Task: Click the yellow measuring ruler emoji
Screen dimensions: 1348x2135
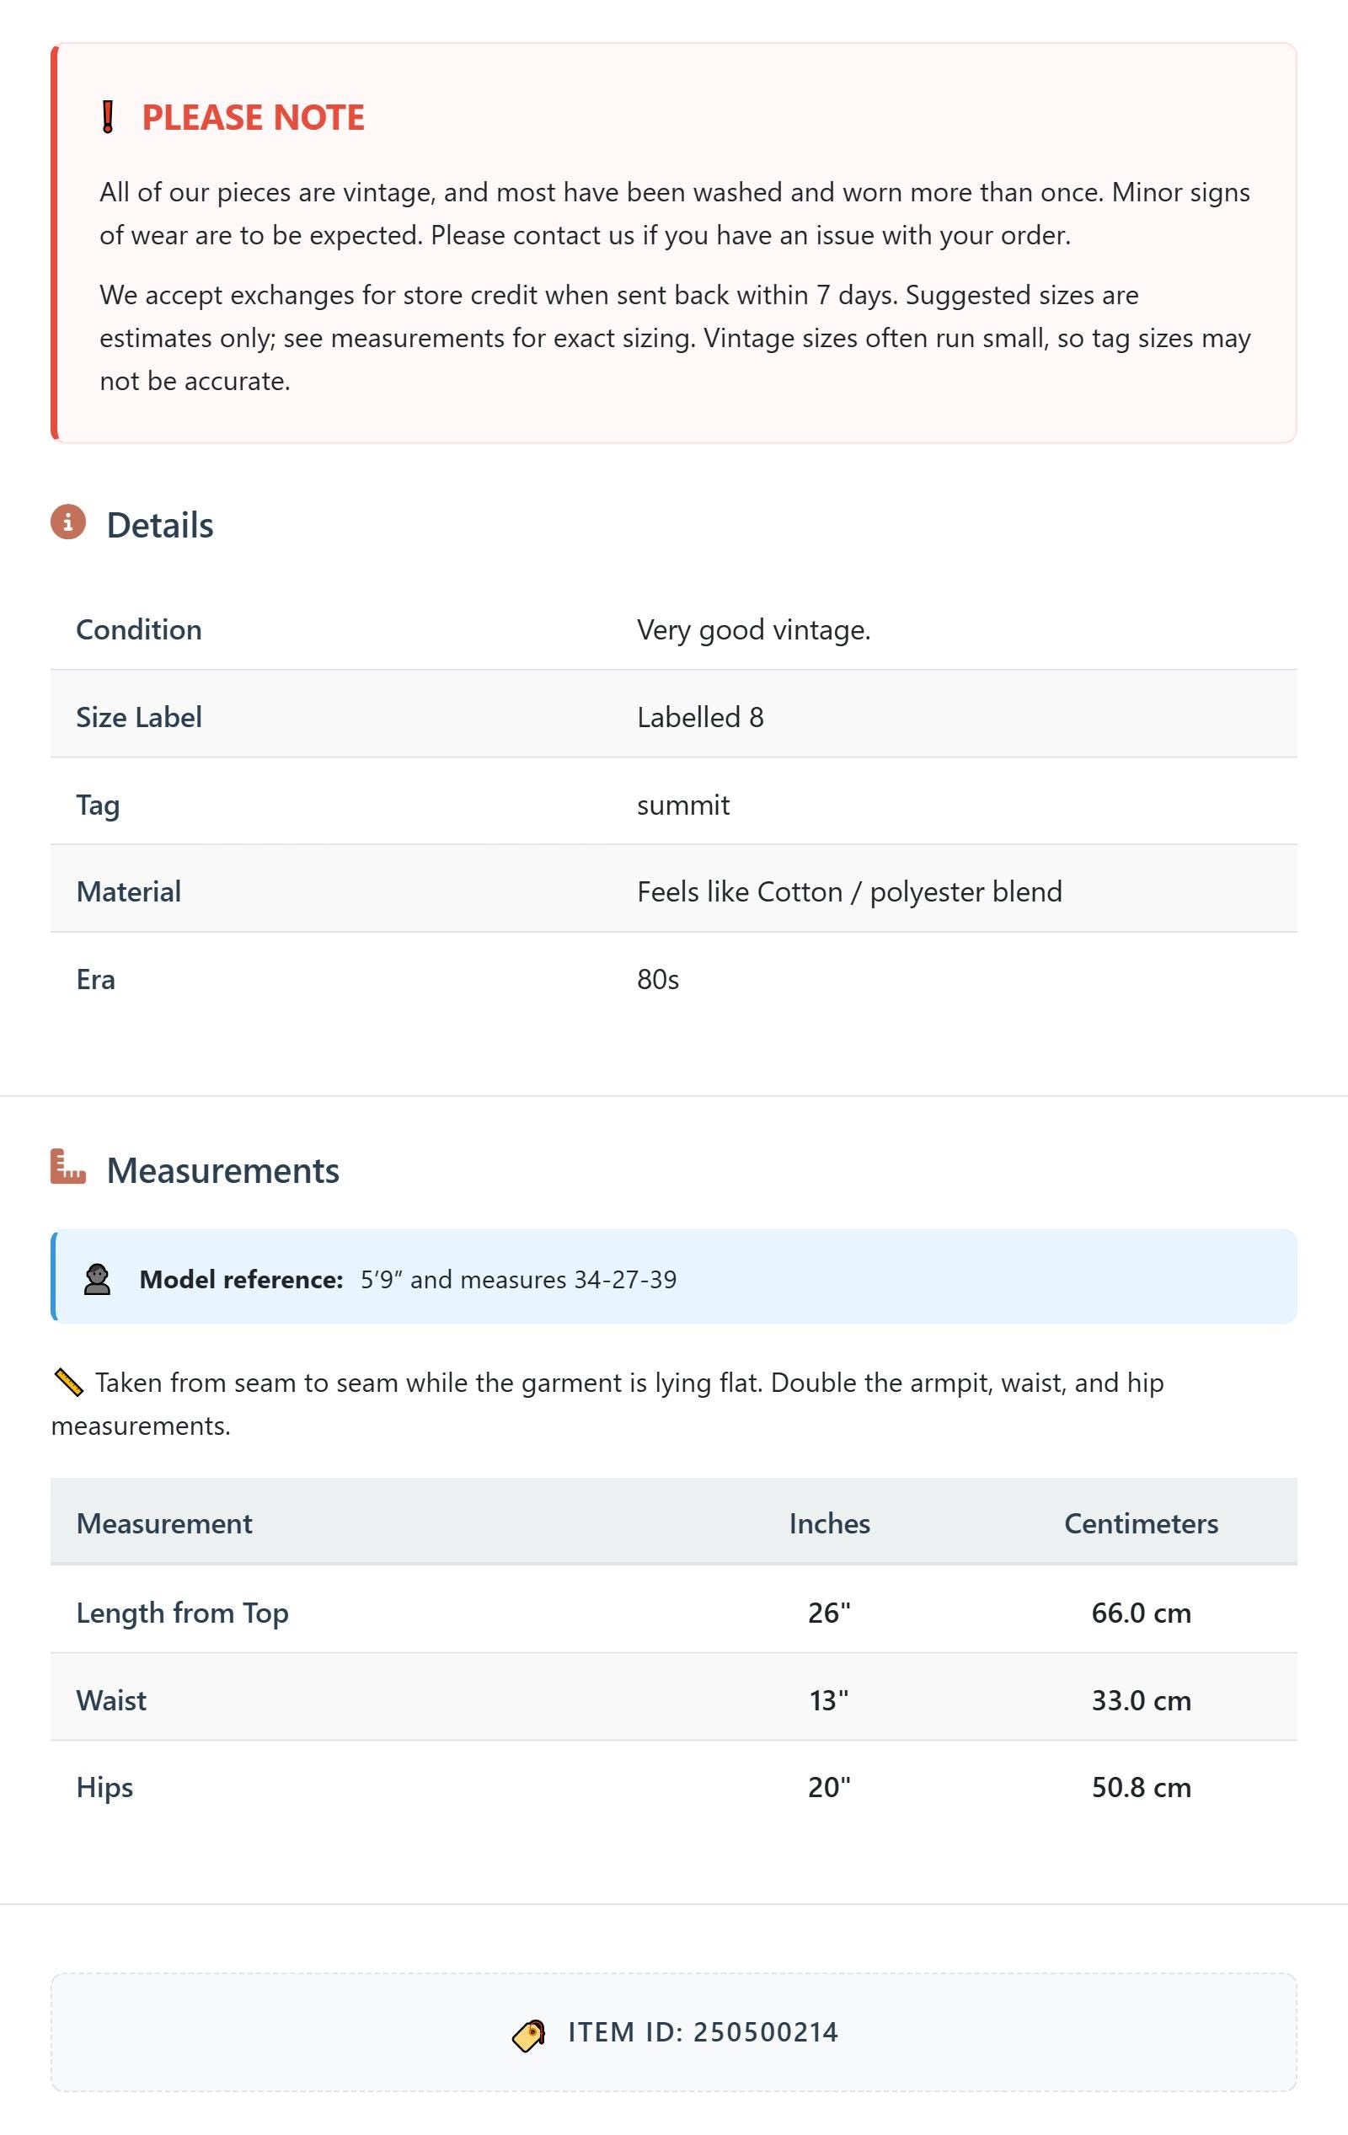Action: point(68,1383)
